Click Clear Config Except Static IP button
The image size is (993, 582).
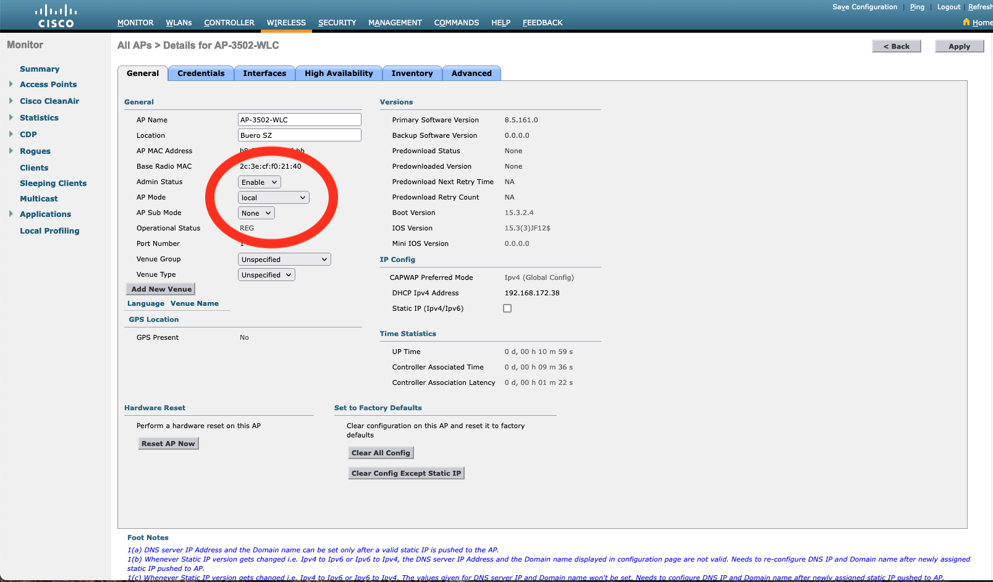(406, 473)
